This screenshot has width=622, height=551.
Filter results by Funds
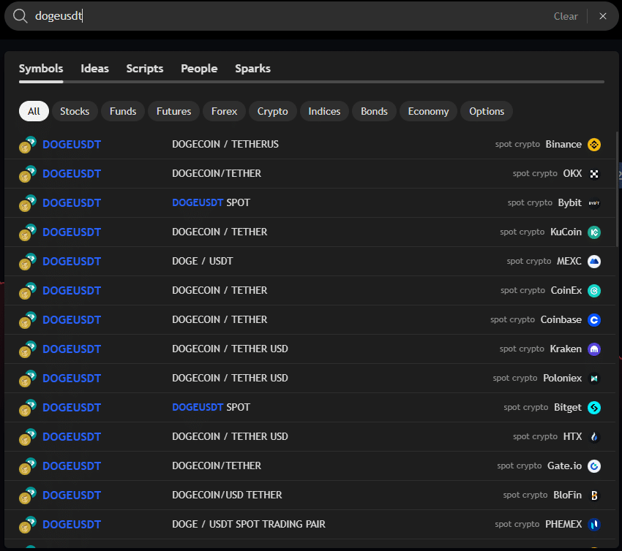123,111
